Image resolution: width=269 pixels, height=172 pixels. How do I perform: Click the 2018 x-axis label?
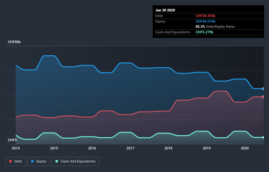(x=168, y=148)
